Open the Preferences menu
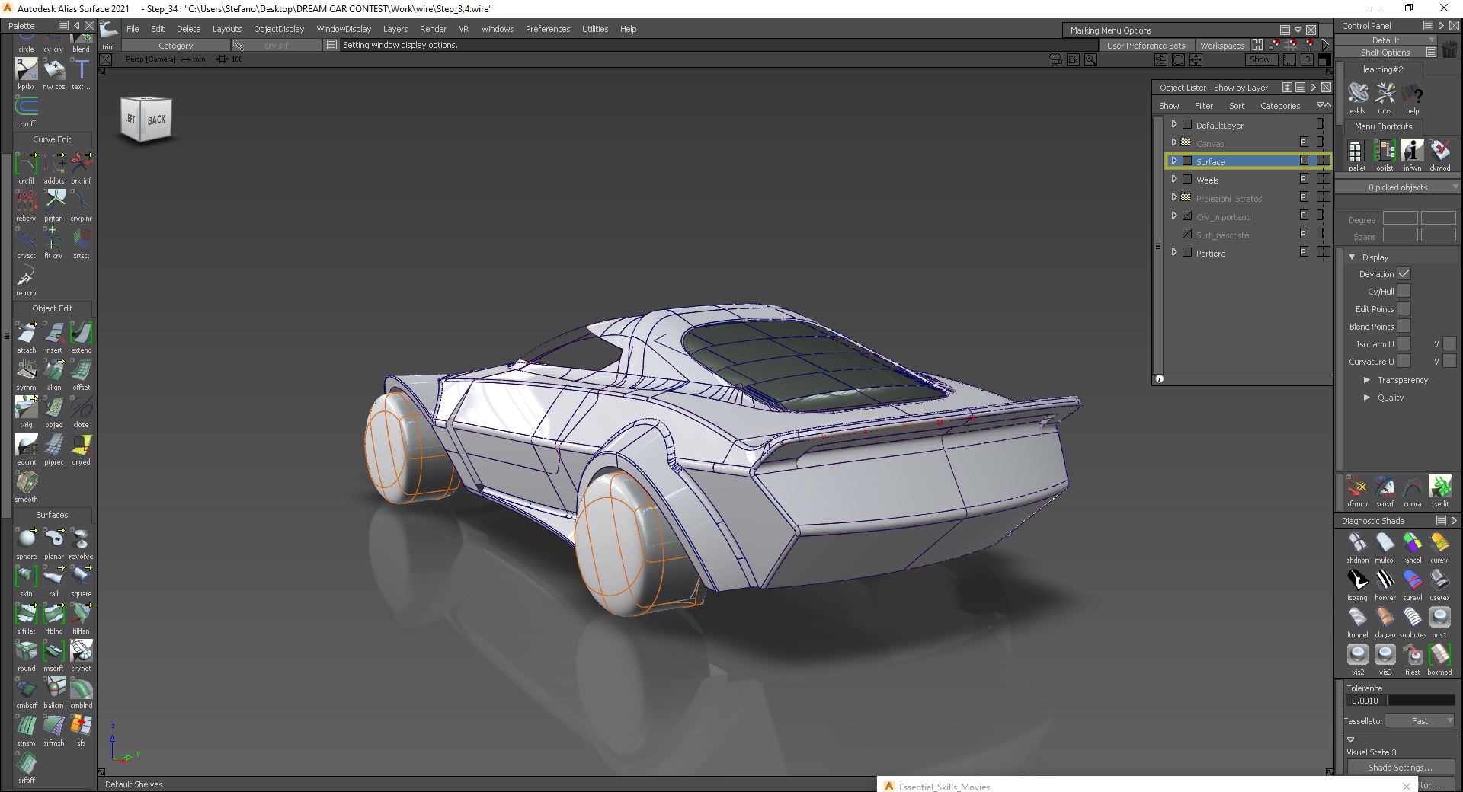This screenshot has width=1463, height=792. (547, 29)
